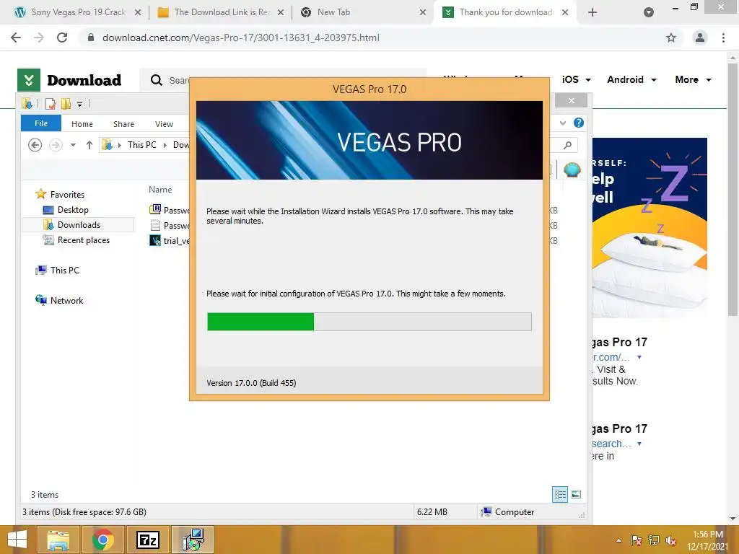
Task: Click Explorer's forward navigation arrow
Action: click(56, 145)
